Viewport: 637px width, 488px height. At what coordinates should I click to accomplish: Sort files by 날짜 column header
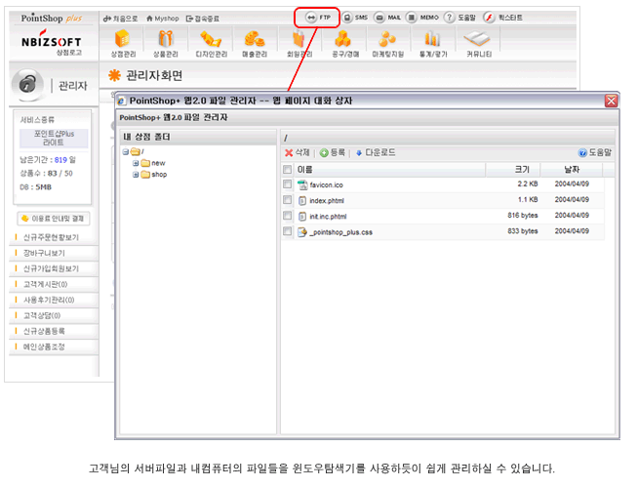[572, 170]
